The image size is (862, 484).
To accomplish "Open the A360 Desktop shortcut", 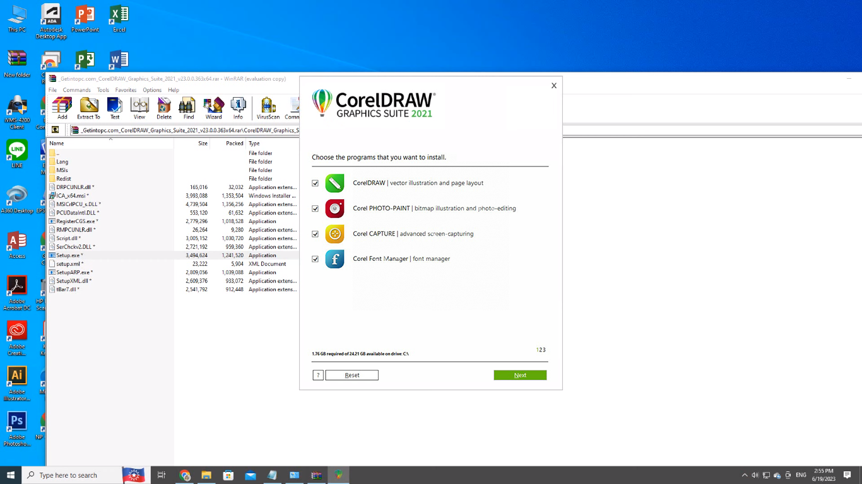I will pos(17,199).
